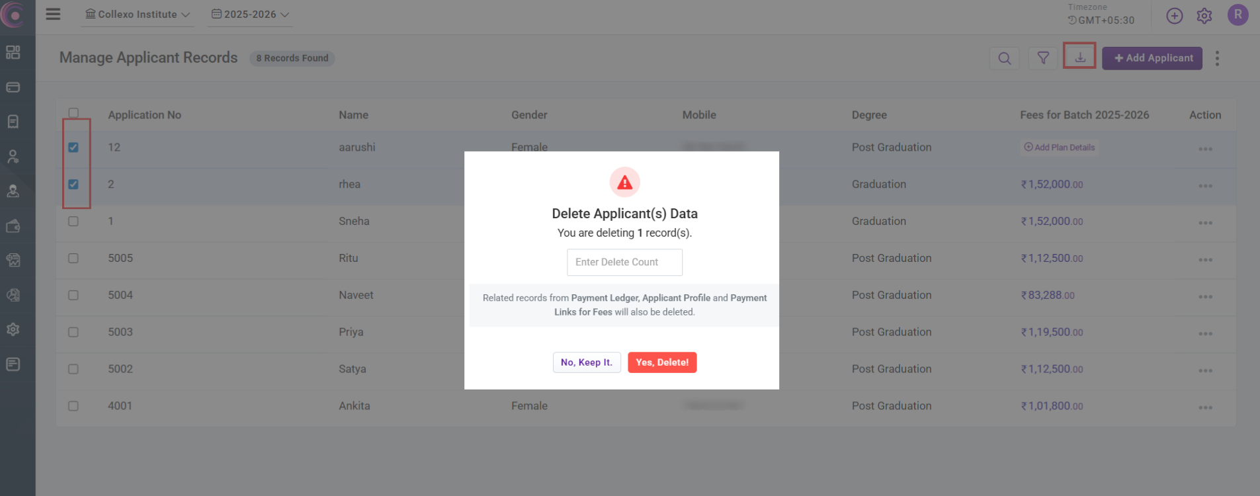Select the checkbox for Sneha row
The width and height of the screenshot is (1260, 496).
(73, 222)
